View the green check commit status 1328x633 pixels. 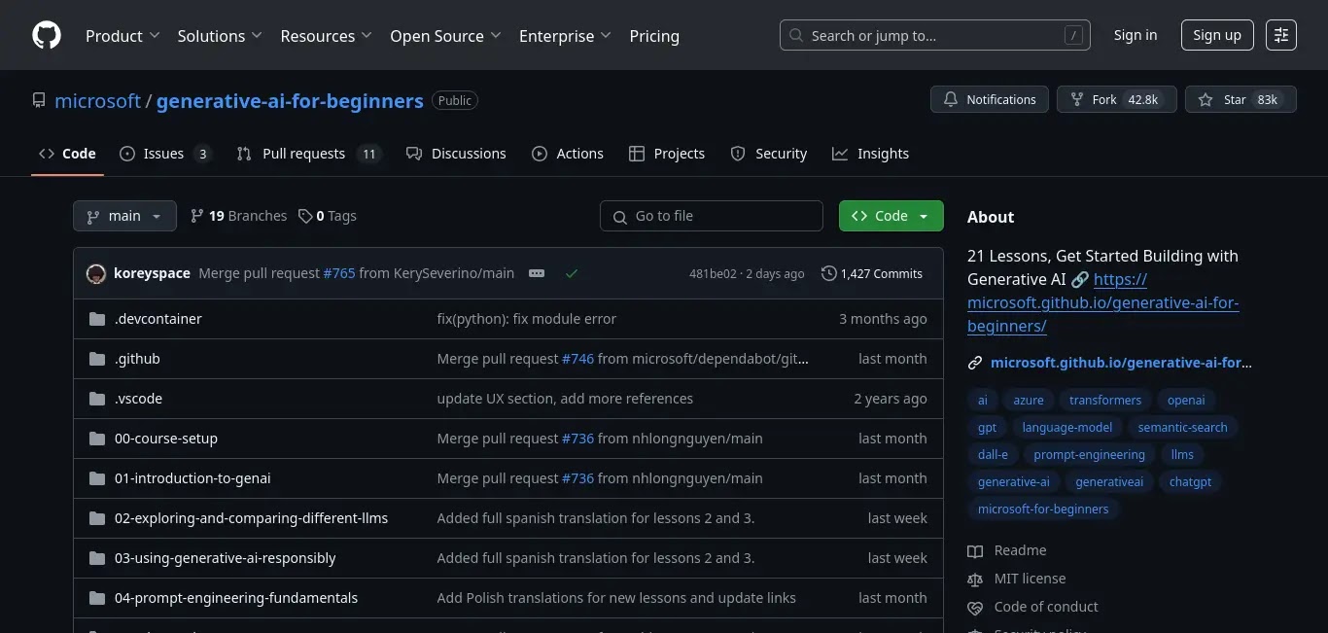[x=572, y=273]
